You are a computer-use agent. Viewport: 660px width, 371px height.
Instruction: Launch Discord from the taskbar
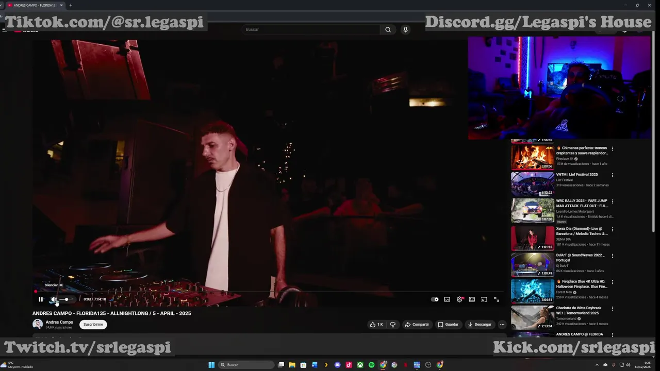[x=337, y=365]
